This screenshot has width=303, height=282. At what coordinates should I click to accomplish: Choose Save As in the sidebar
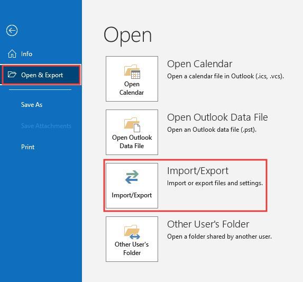point(32,105)
